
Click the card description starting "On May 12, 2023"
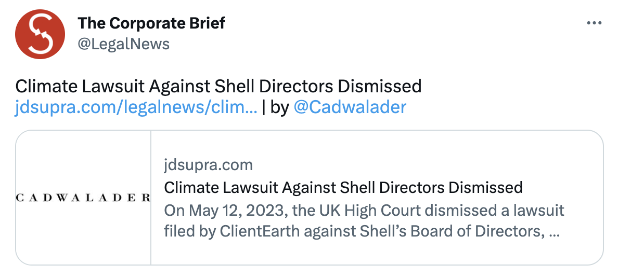(364, 220)
